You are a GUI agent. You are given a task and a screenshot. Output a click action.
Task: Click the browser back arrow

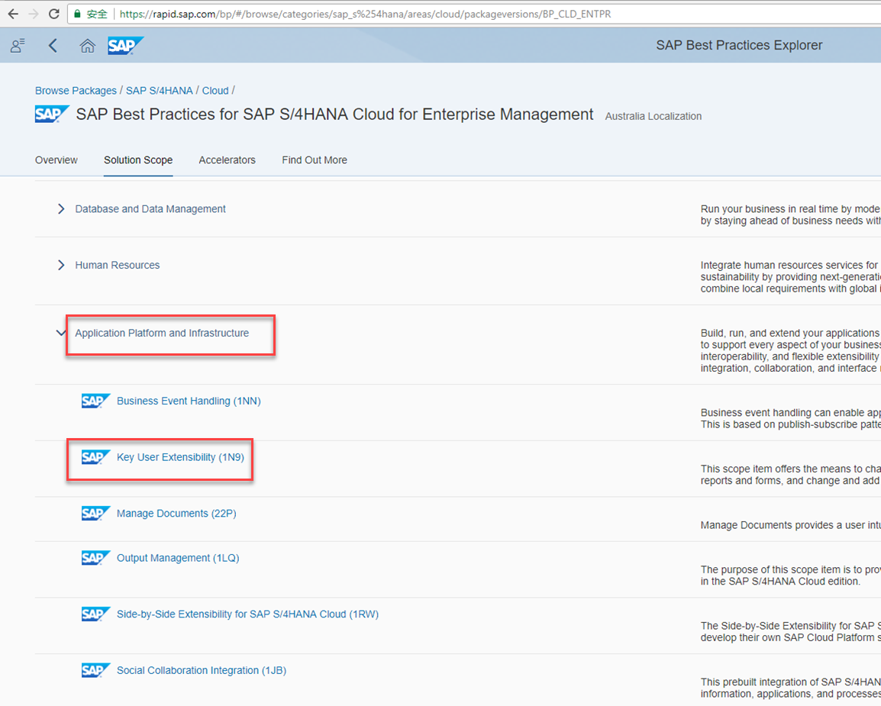point(13,14)
